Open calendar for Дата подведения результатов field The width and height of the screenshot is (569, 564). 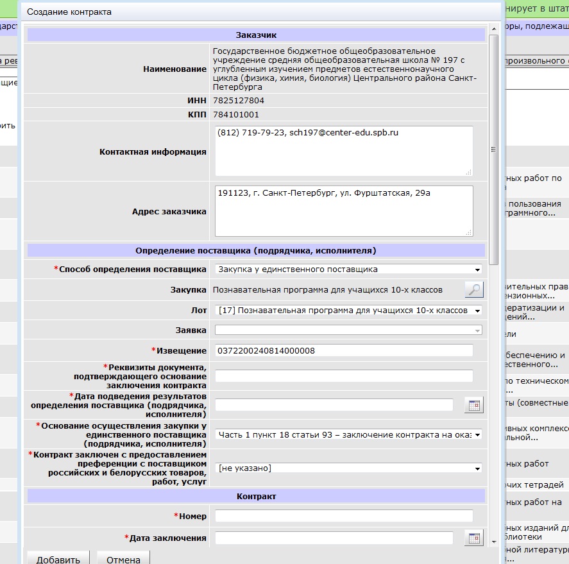(x=474, y=405)
